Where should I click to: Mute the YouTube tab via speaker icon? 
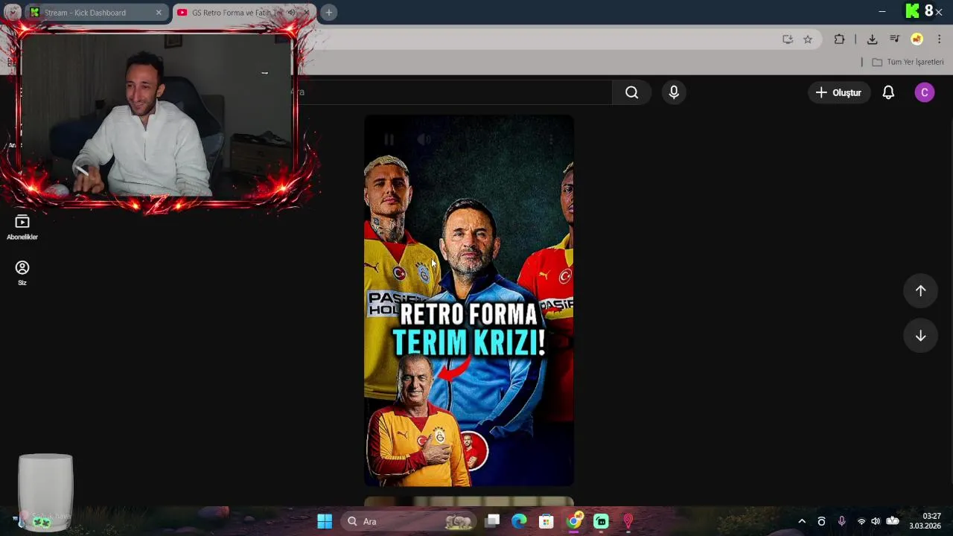[292, 13]
